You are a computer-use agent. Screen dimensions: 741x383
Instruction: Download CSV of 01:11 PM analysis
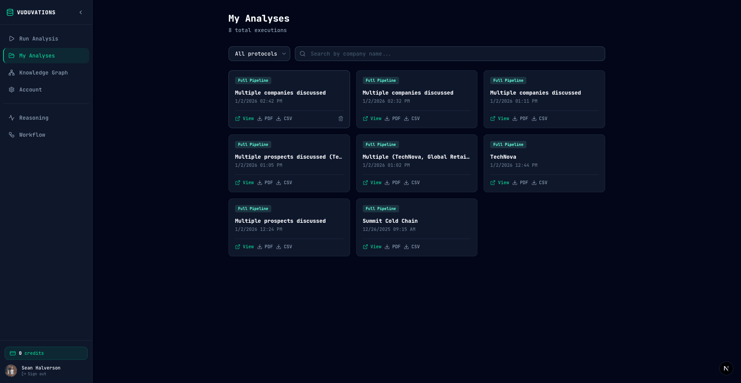(540, 119)
